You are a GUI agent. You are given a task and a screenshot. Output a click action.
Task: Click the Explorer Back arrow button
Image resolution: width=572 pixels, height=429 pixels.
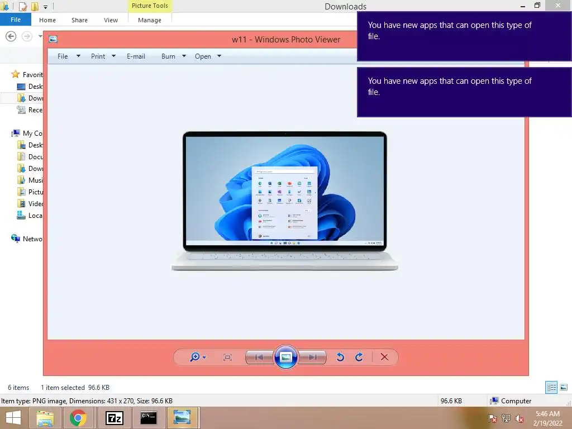[x=11, y=36]
